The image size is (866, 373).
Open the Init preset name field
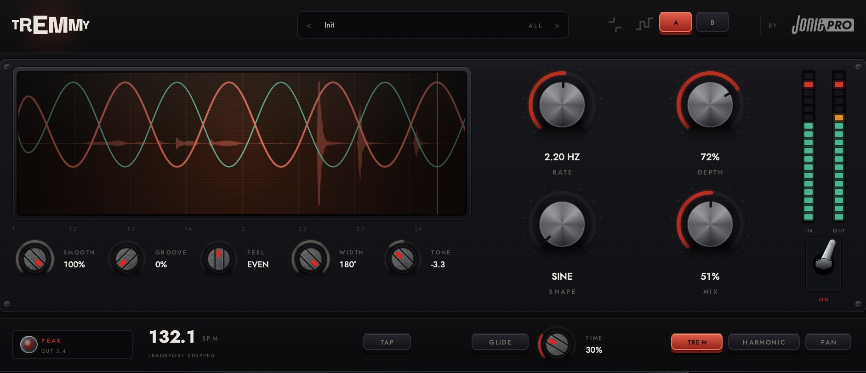(329, 25)
